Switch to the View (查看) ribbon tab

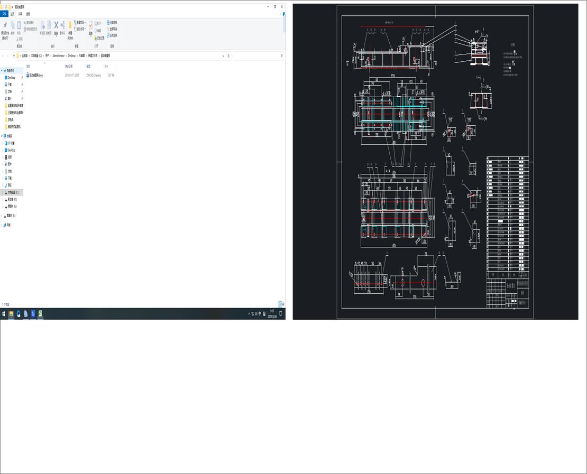(x=28, y=14)
